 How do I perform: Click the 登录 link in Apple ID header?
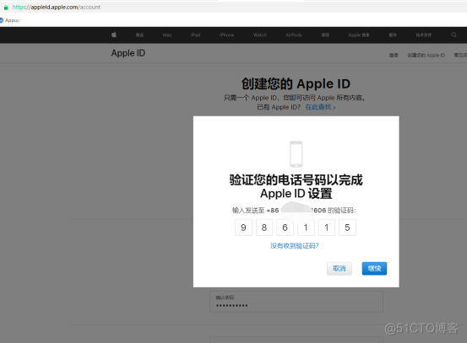click(x=394, y=56)
